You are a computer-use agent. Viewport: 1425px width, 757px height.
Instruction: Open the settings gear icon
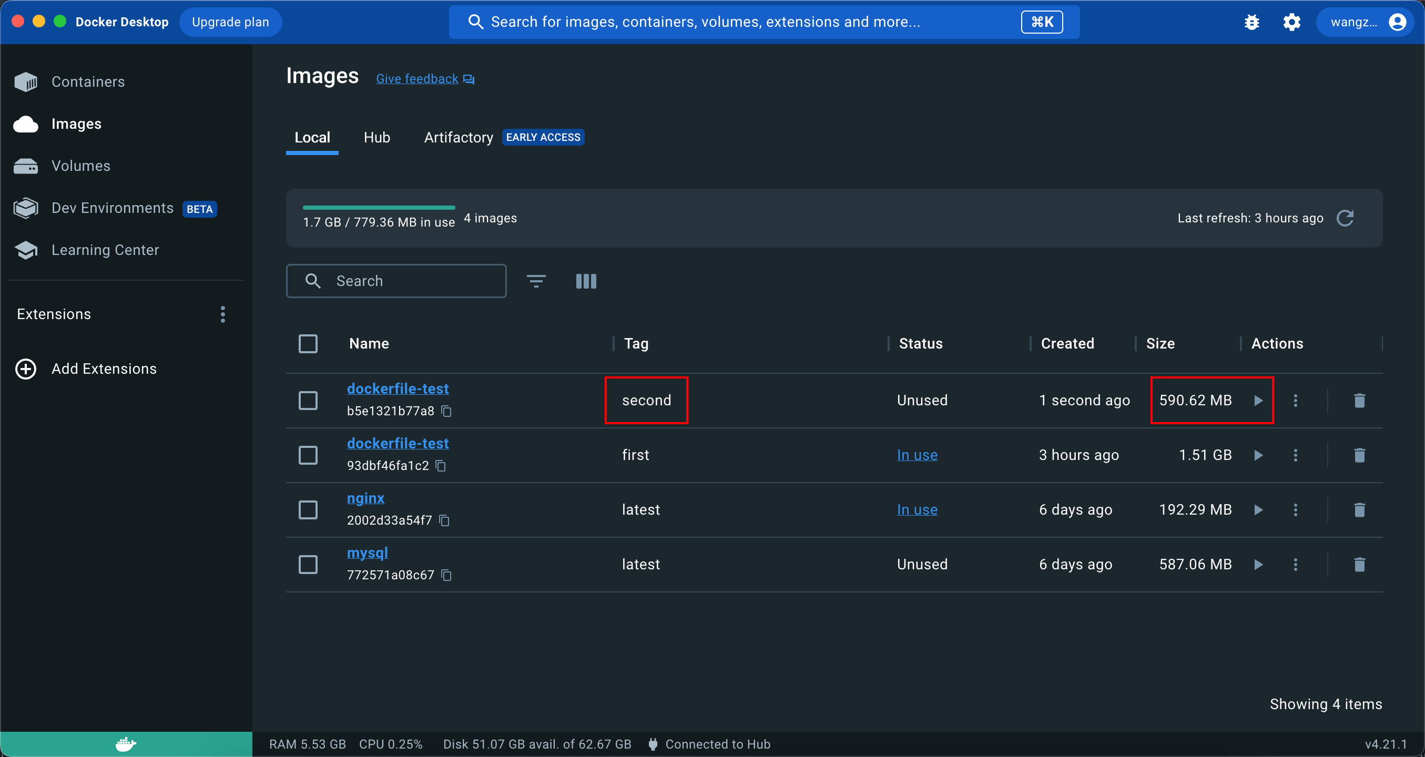1291,22
